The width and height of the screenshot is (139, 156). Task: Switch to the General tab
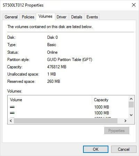point(11,17)
